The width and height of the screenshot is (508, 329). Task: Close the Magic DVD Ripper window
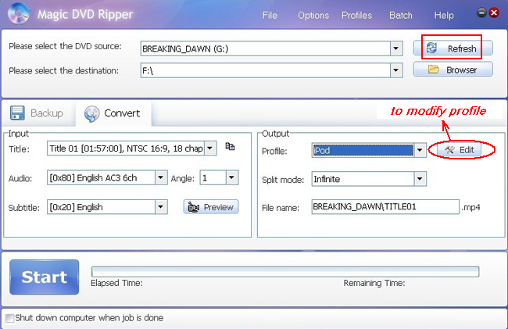[494, 13]
